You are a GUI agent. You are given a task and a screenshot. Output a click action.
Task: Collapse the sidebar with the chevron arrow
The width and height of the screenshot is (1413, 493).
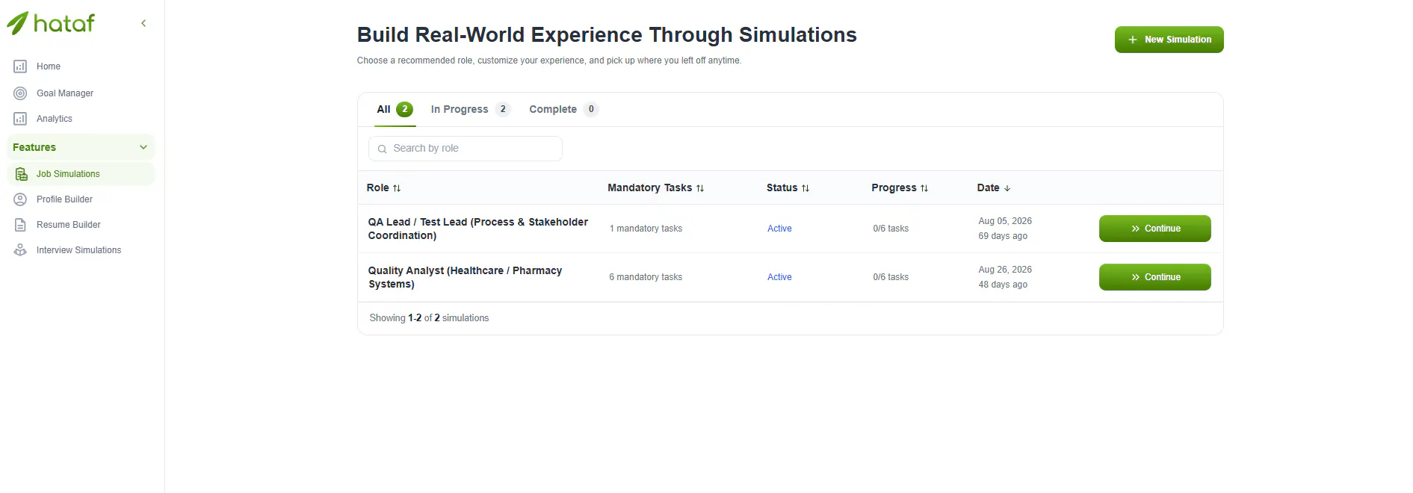(143, 23)
